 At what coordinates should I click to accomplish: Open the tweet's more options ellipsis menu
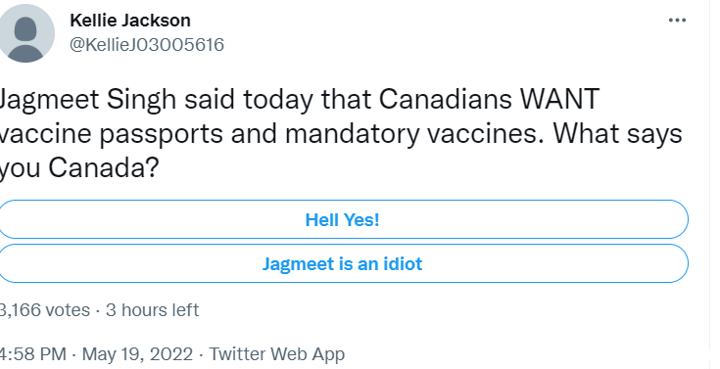click(x=677, y=21)
